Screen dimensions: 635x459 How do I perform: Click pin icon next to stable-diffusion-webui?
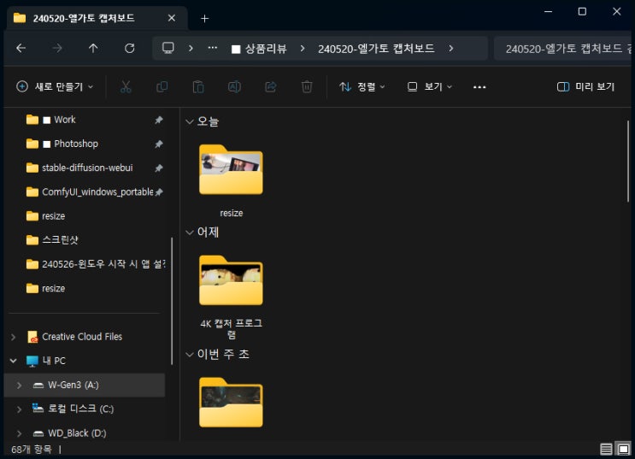pyautogui.click(x=159, y=168)
